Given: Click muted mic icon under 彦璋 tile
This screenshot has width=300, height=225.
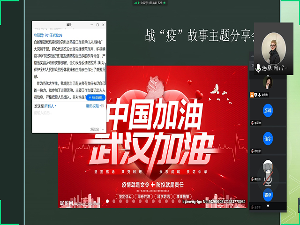Looking at the screenshot, I should (x=252, y=123).
